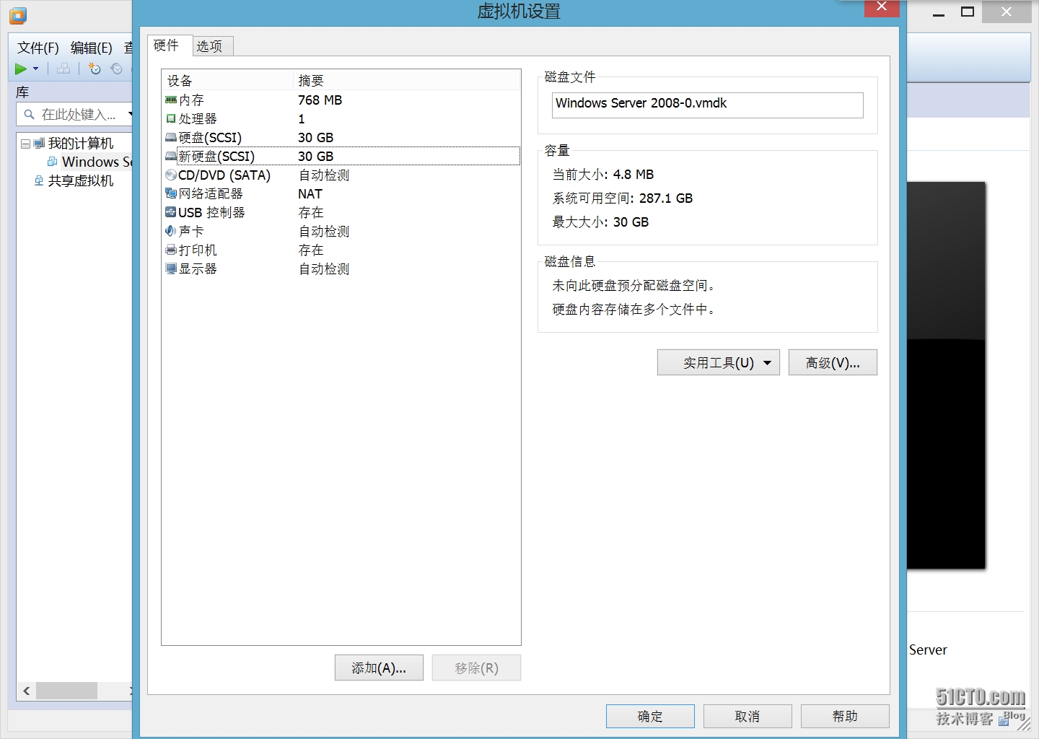
Task: Click the 帮助 button
Action: [845, 716]
